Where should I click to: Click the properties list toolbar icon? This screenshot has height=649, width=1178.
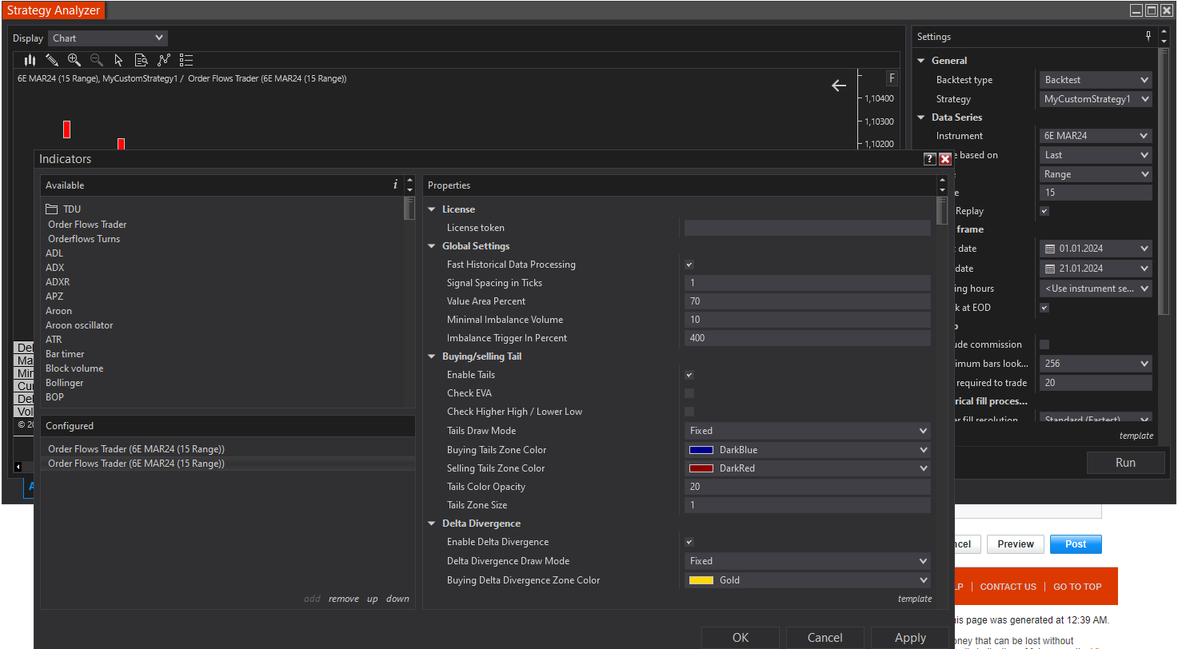pos(186,60)
